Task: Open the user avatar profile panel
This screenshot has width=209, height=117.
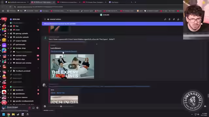Action: point(4,108)
